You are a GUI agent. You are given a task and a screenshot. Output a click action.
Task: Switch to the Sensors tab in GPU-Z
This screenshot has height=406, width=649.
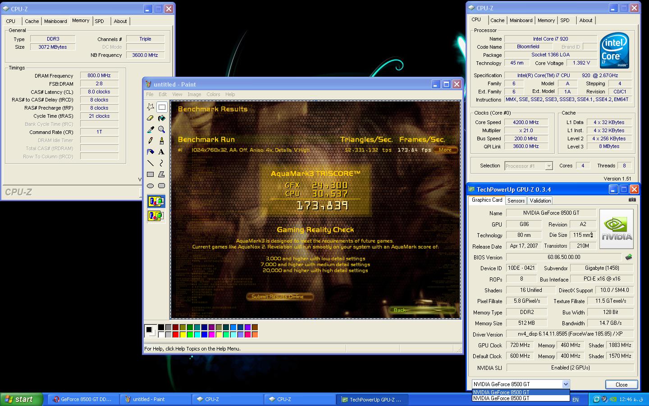click(516, 201)
